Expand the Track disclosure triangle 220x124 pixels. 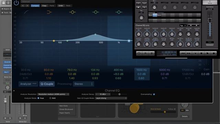[2, 12]
